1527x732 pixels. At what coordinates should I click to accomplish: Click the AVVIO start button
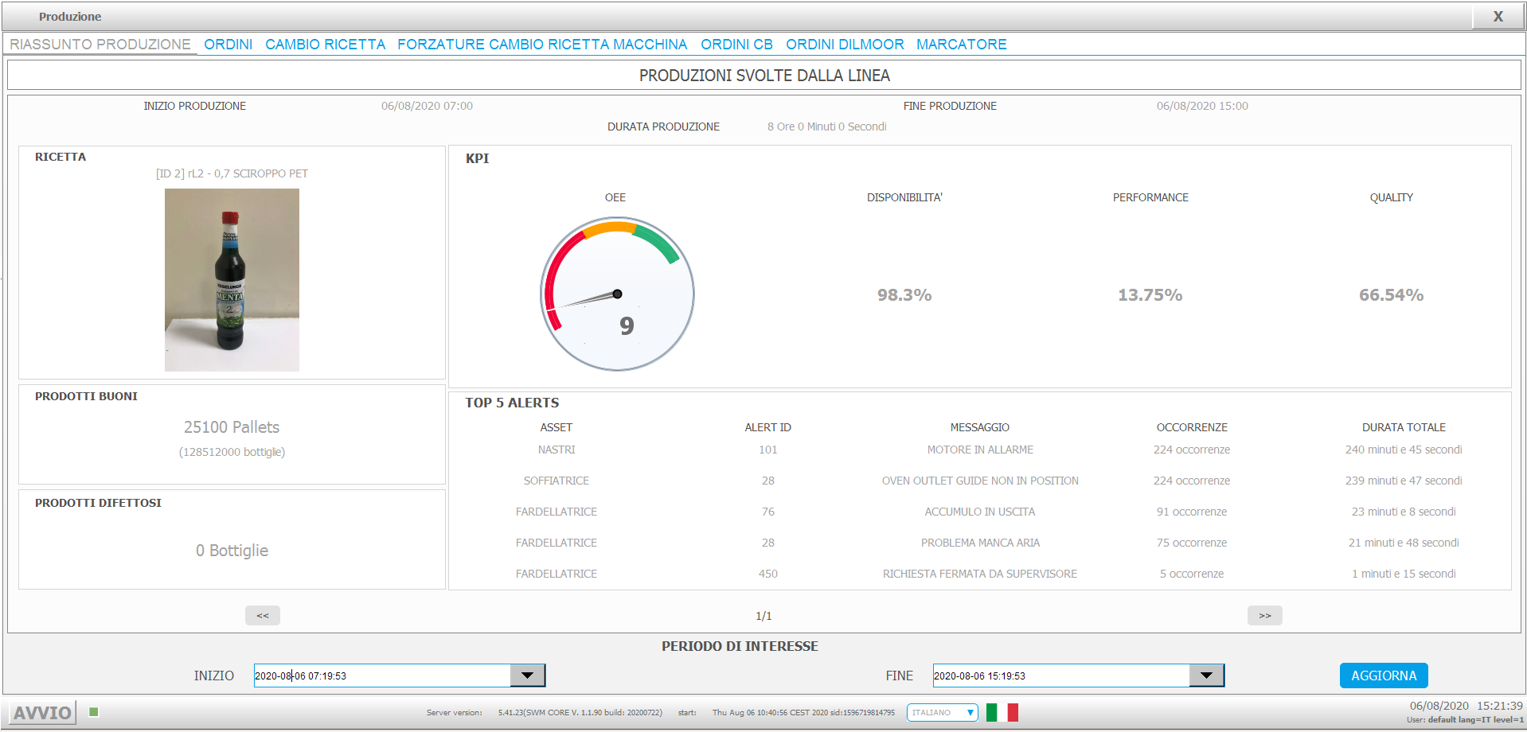(42, 712)
